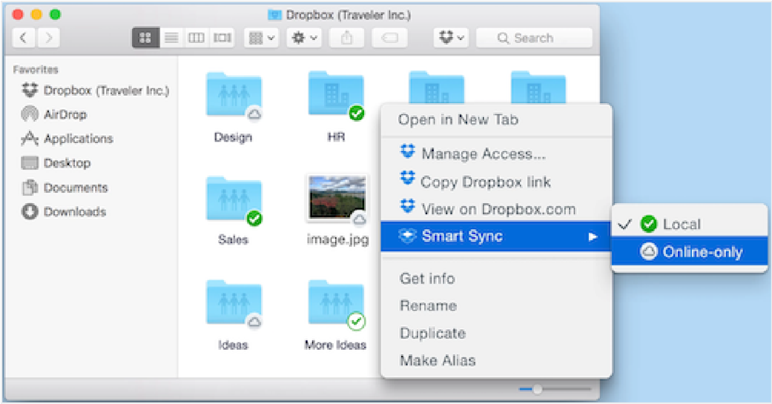Viewport: 772px width, 404px height.
Task: Click the green check badge on Sales
Action: coord(254,217)
